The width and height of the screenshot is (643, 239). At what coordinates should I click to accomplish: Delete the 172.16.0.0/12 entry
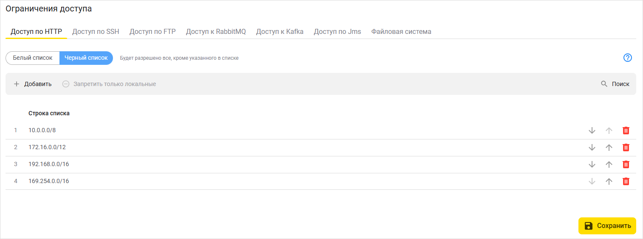pos(626,147)
